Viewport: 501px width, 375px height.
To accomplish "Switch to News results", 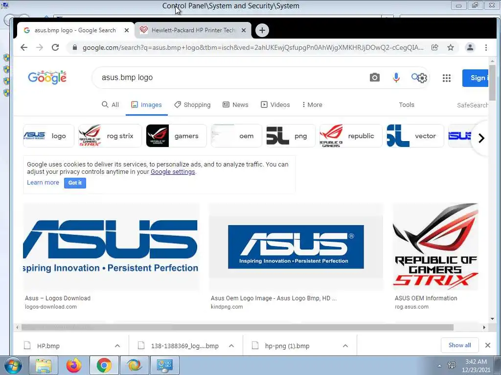I will point(235,104).
